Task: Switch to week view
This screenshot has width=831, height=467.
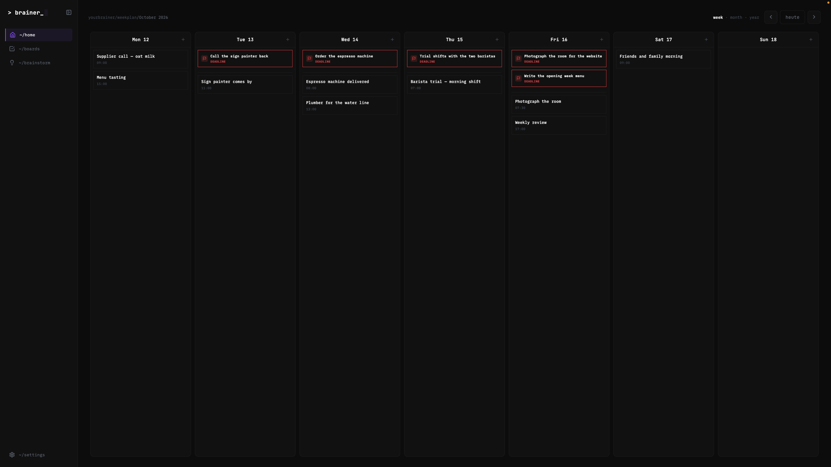Action: 718,17
